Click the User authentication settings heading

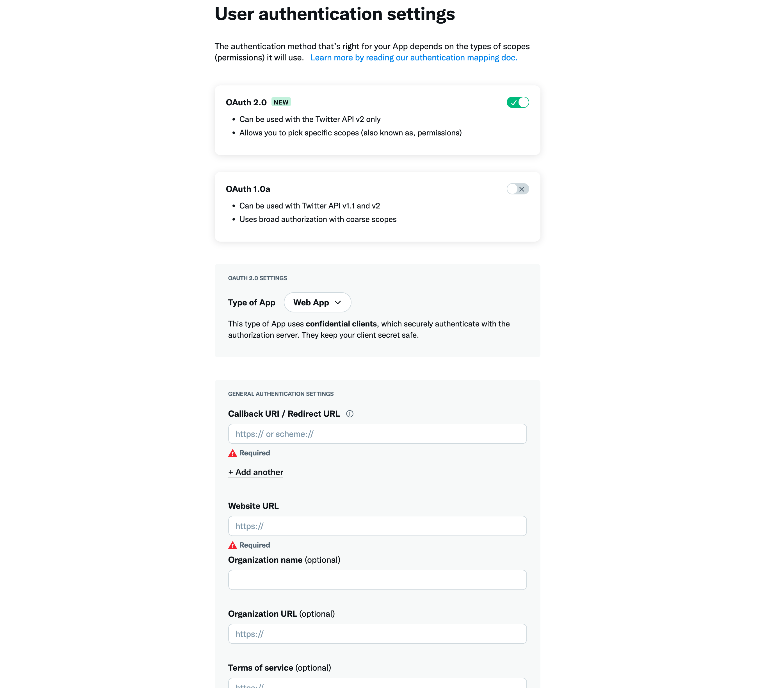(x=335, y=14)
